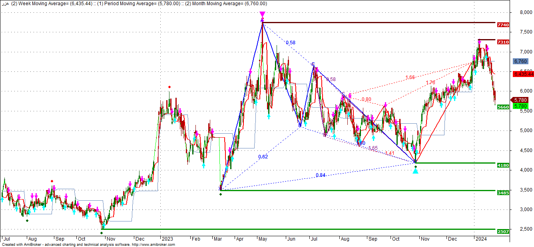Select the 7310 resistance price label

(503, 42)
